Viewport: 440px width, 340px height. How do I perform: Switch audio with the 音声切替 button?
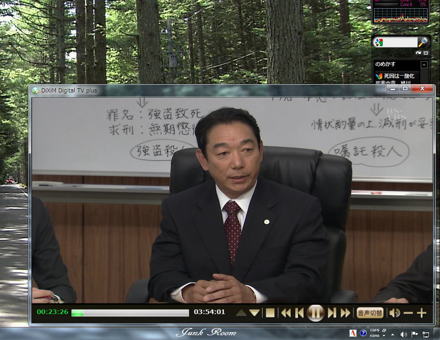click(370, 313)
